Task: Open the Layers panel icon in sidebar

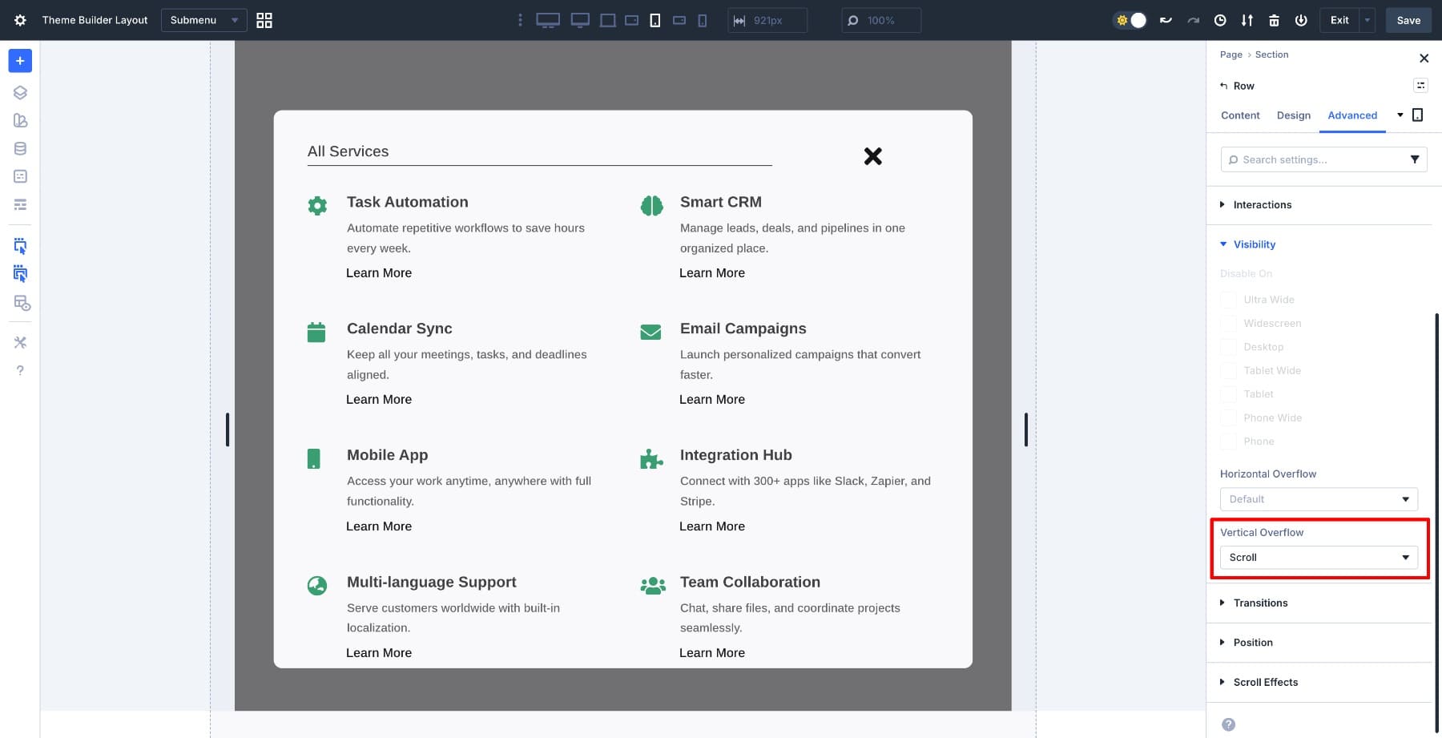Action: (x=20, y=92)
